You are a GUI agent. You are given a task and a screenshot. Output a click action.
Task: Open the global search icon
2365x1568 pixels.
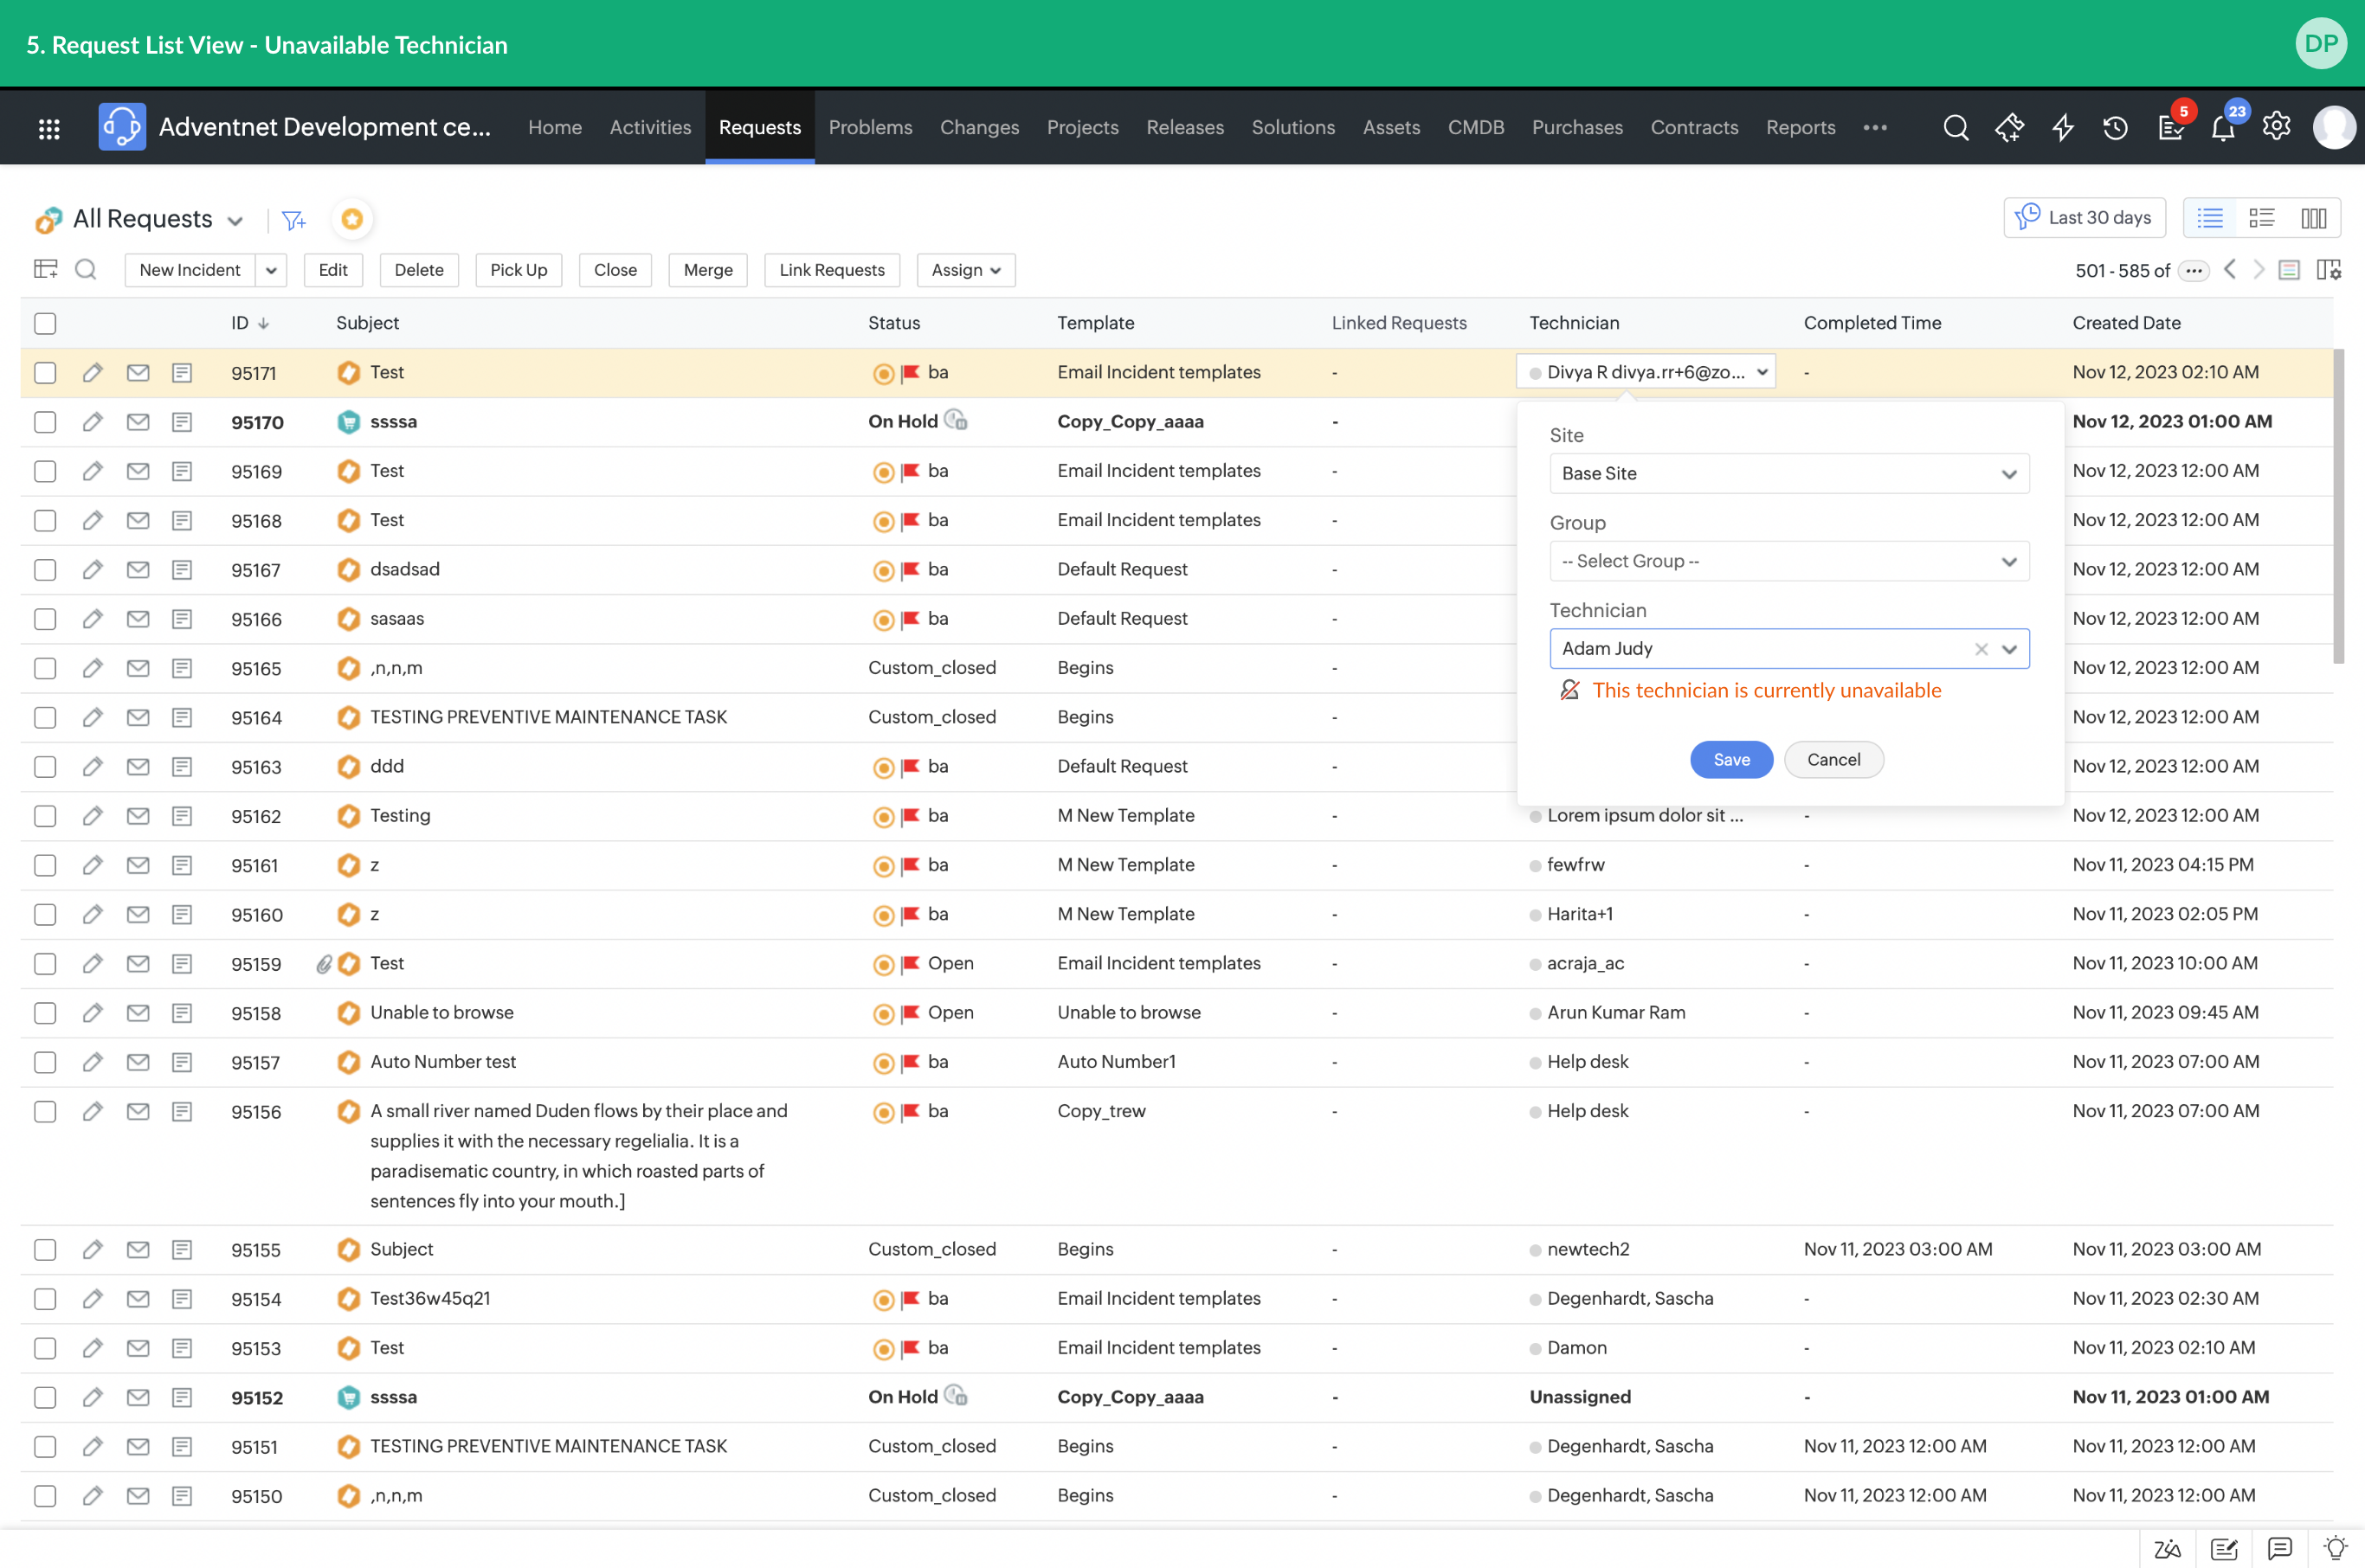pyautogui.click(x=1955, y=128)
